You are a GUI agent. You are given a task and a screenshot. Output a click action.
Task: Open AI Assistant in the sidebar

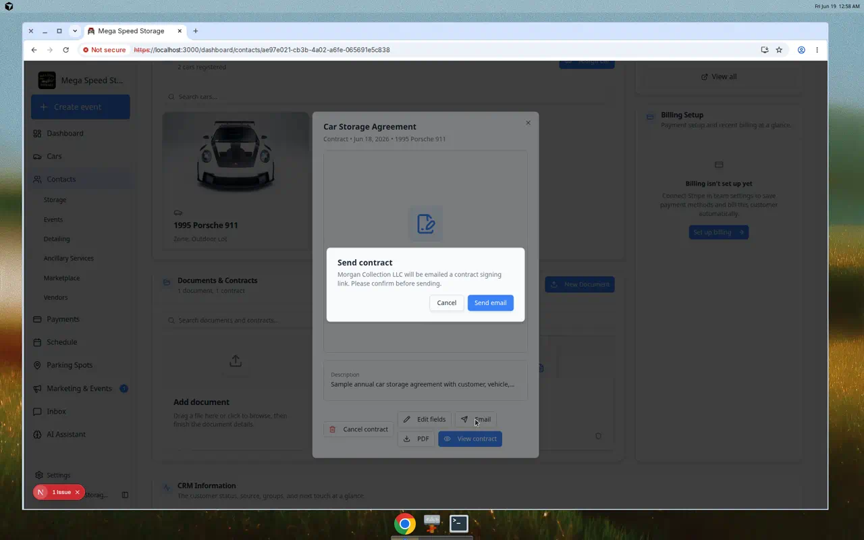coord(66,434)
